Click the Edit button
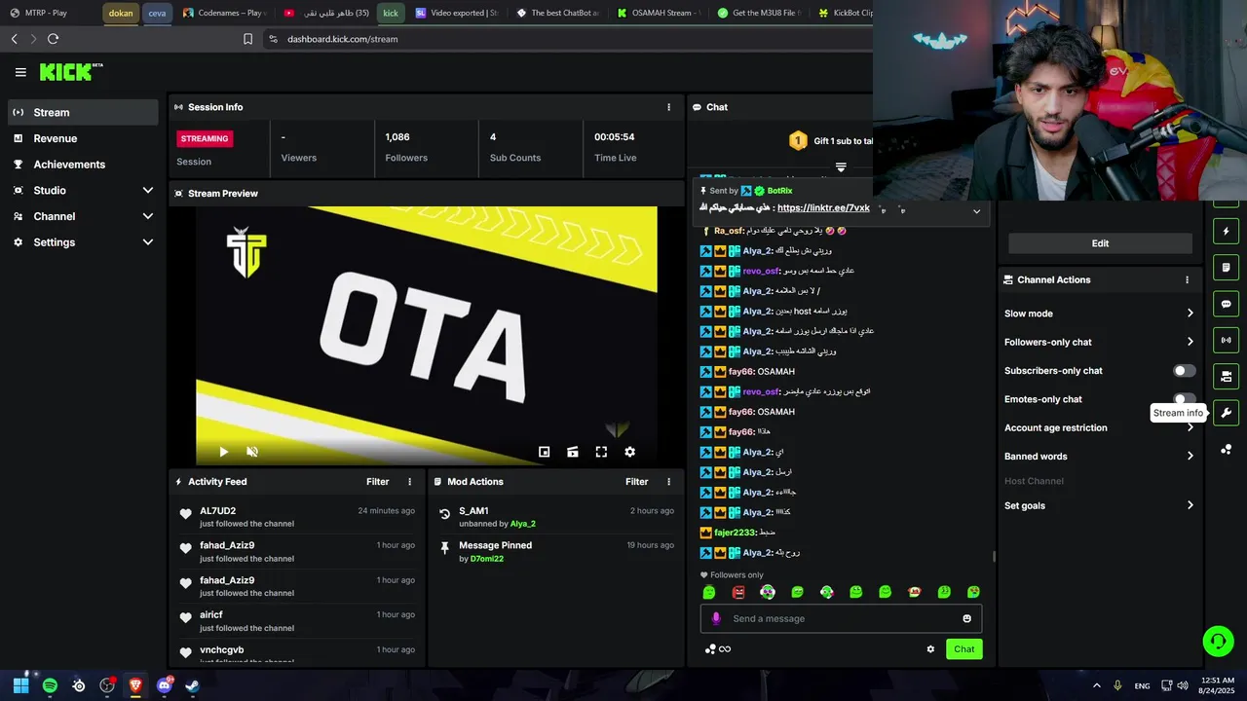 click(1100, 243)
